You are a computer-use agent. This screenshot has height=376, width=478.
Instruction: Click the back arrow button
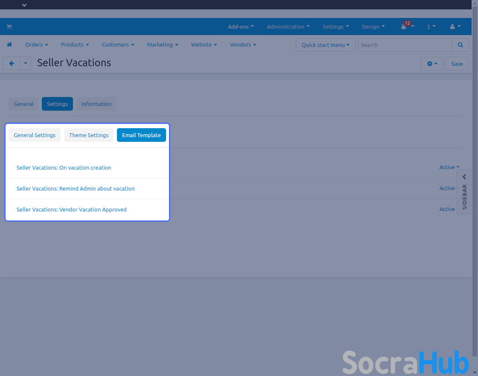[x=12, y=64]
